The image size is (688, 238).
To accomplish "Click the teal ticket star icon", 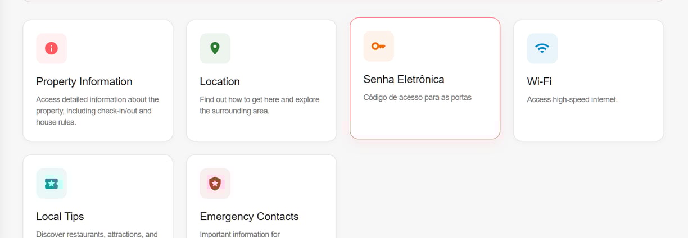I will click(51, 183).
